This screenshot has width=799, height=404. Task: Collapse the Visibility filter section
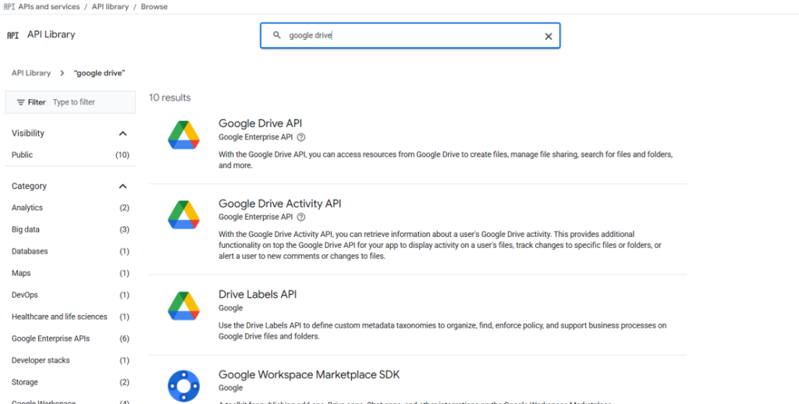123,133
